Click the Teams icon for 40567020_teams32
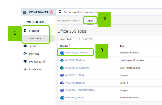 pyautogui.click(x=62, y=83)
